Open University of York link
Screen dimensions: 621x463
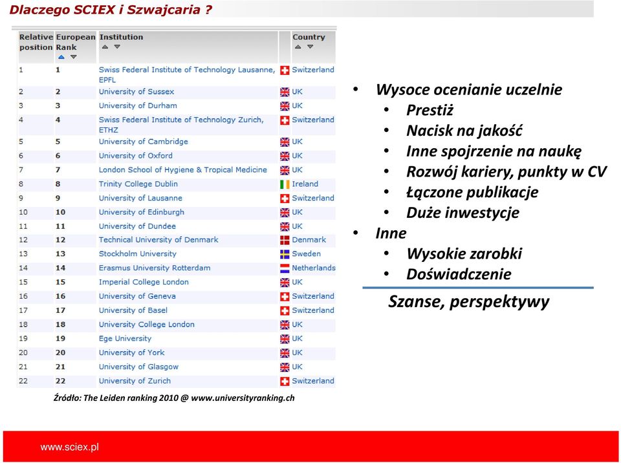point(131,352)
